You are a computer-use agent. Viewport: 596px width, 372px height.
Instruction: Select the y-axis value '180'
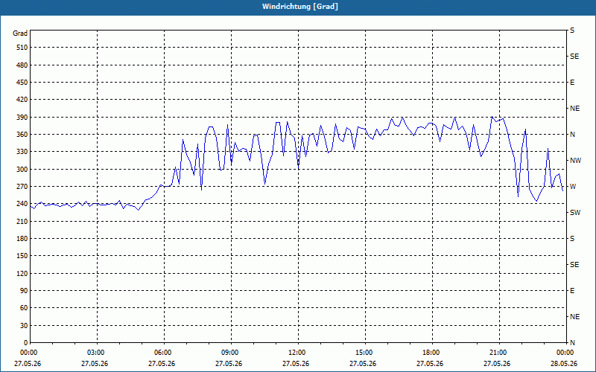[x=22, y=239]
